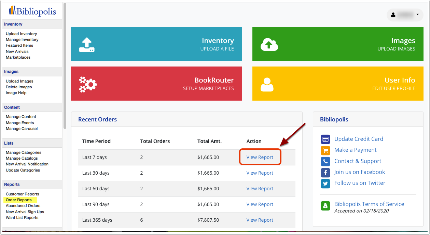Click the User Info person icon
This screenshot has width=430, height=235.
[267, 85]
